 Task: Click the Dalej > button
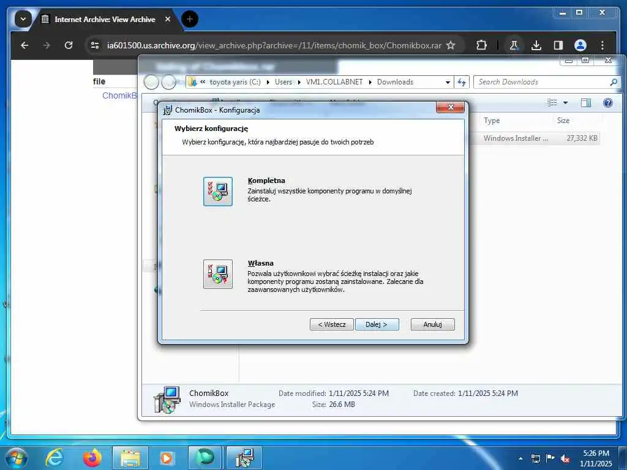pyautogui.click(x=377, y=324)
